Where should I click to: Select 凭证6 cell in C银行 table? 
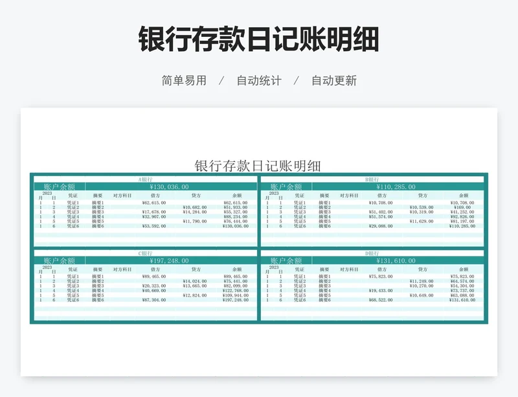point(73,300)
